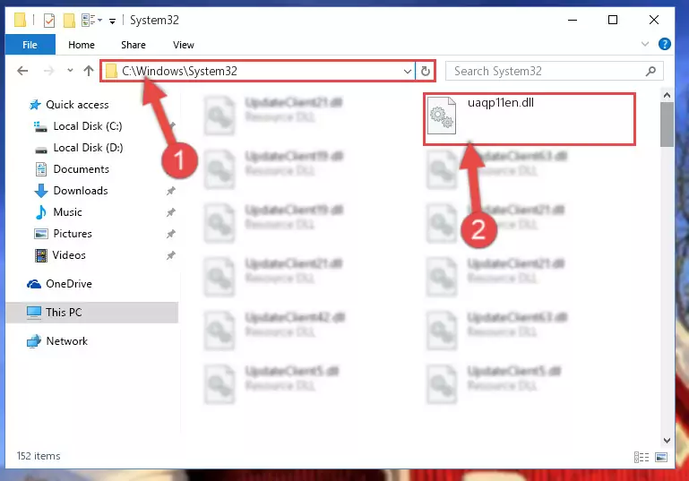This screenshot has width=689, height=481.
Task: Click the pin icon beside Videos
Action: 170,255
